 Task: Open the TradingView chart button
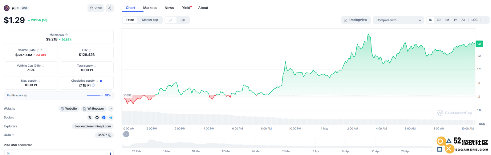(355, 20)
